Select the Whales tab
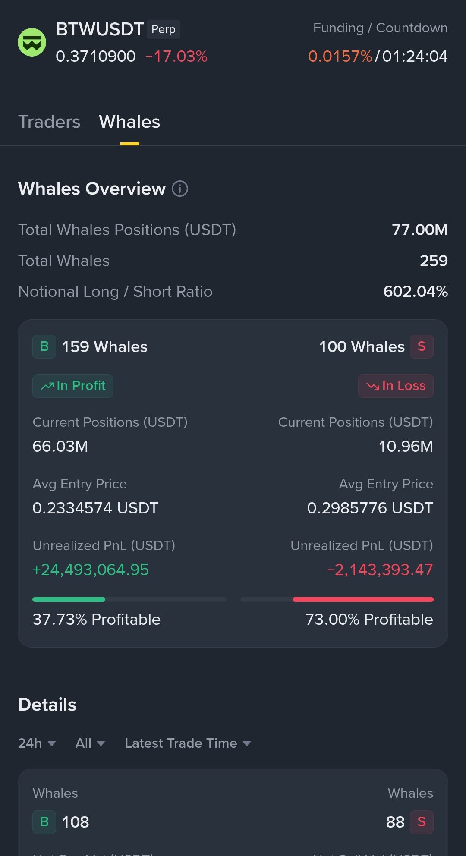Screen dimensions: 466x856 coord(129,122)
